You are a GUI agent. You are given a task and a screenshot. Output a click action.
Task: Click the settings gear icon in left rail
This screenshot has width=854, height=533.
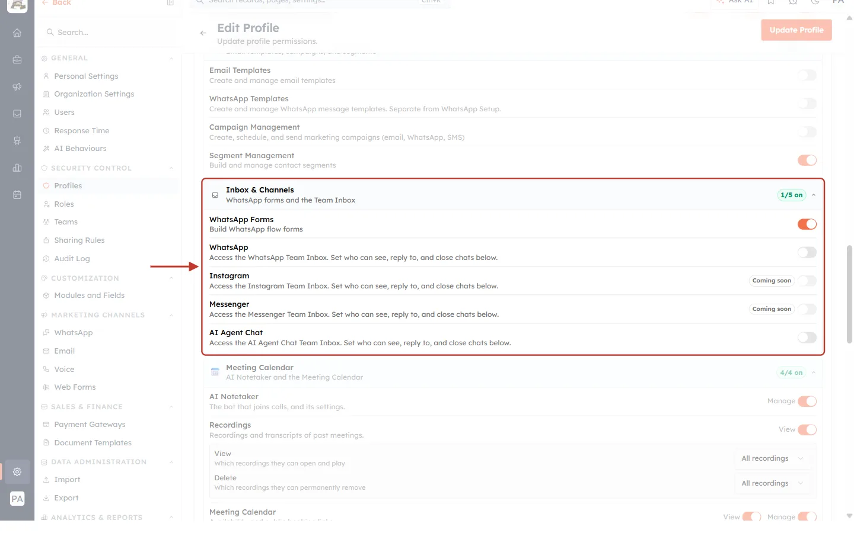coord(17,472)
